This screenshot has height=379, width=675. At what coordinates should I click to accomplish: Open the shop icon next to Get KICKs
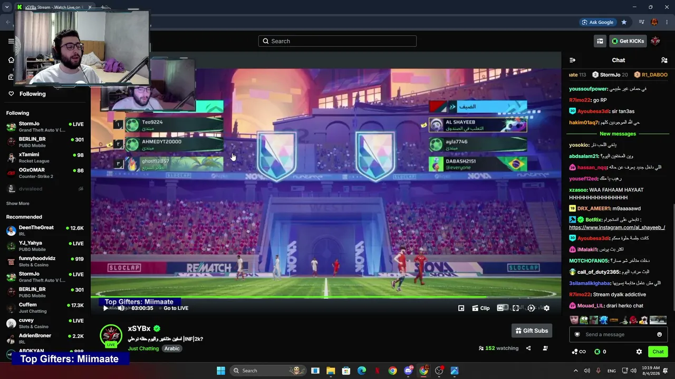pos(600,41)
